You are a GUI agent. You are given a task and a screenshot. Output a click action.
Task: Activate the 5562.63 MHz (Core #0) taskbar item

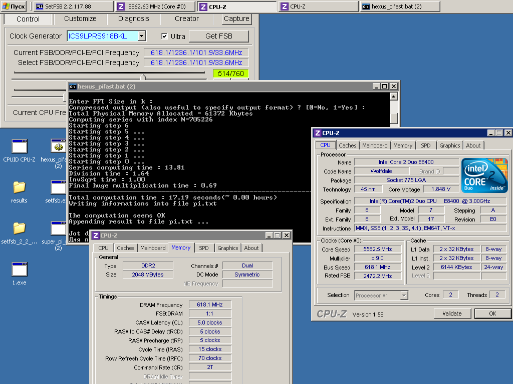(156, 6)
